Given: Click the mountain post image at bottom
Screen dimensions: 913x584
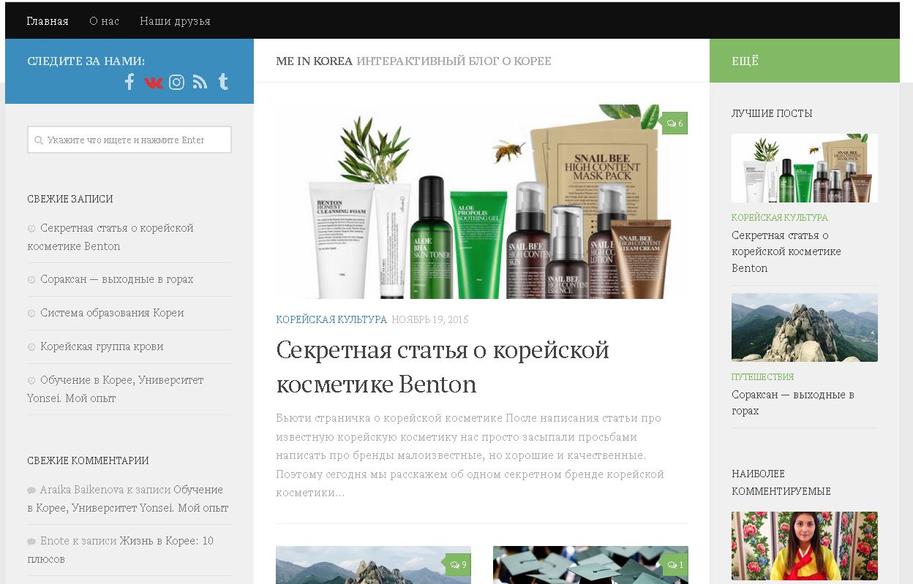Looking at the screenshot, I should pyautogui.click(x=373, y=565).
